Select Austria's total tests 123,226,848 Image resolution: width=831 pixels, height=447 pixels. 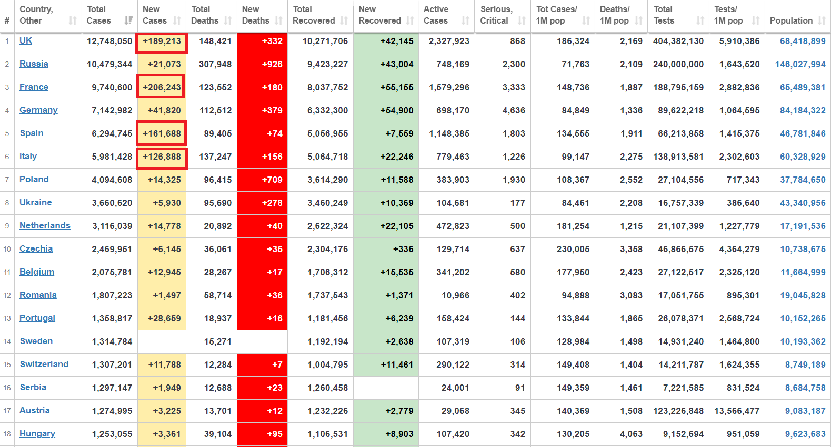678,411
